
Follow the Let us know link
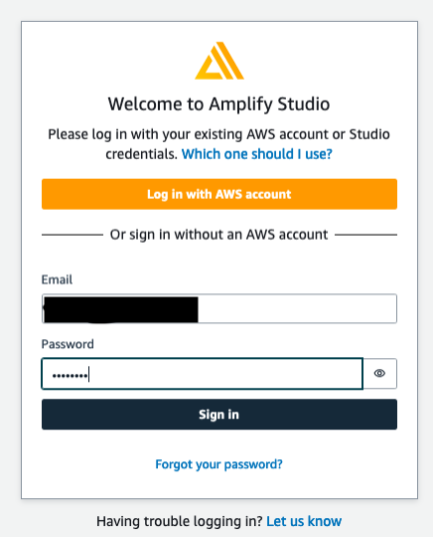[x=304, y=521]
